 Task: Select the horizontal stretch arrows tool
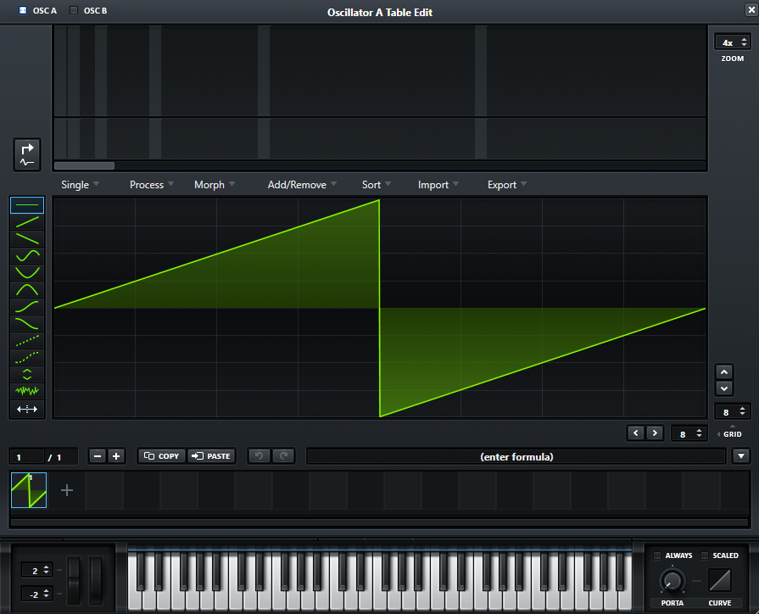pyautogui.click(x=27, y=409)
